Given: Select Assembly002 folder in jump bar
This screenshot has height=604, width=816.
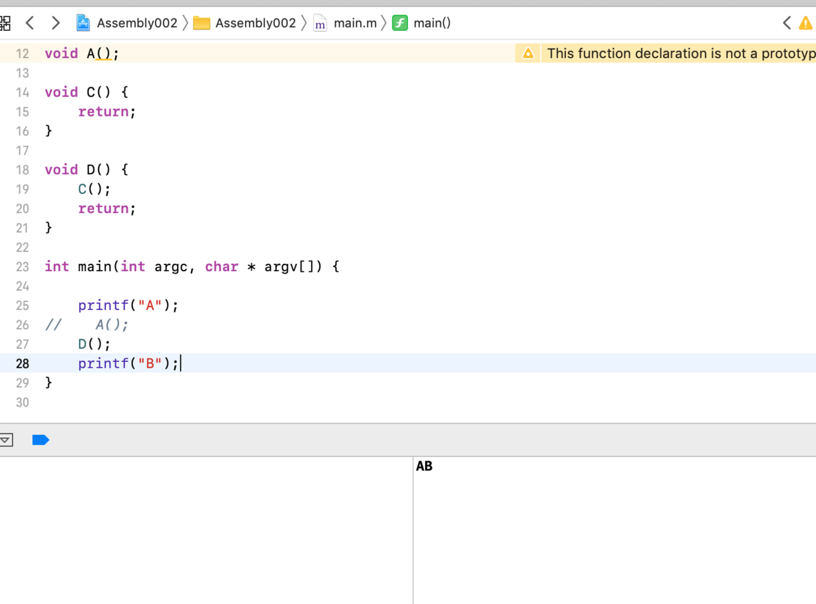Looking at the screenshot, I should pos(245,23).
